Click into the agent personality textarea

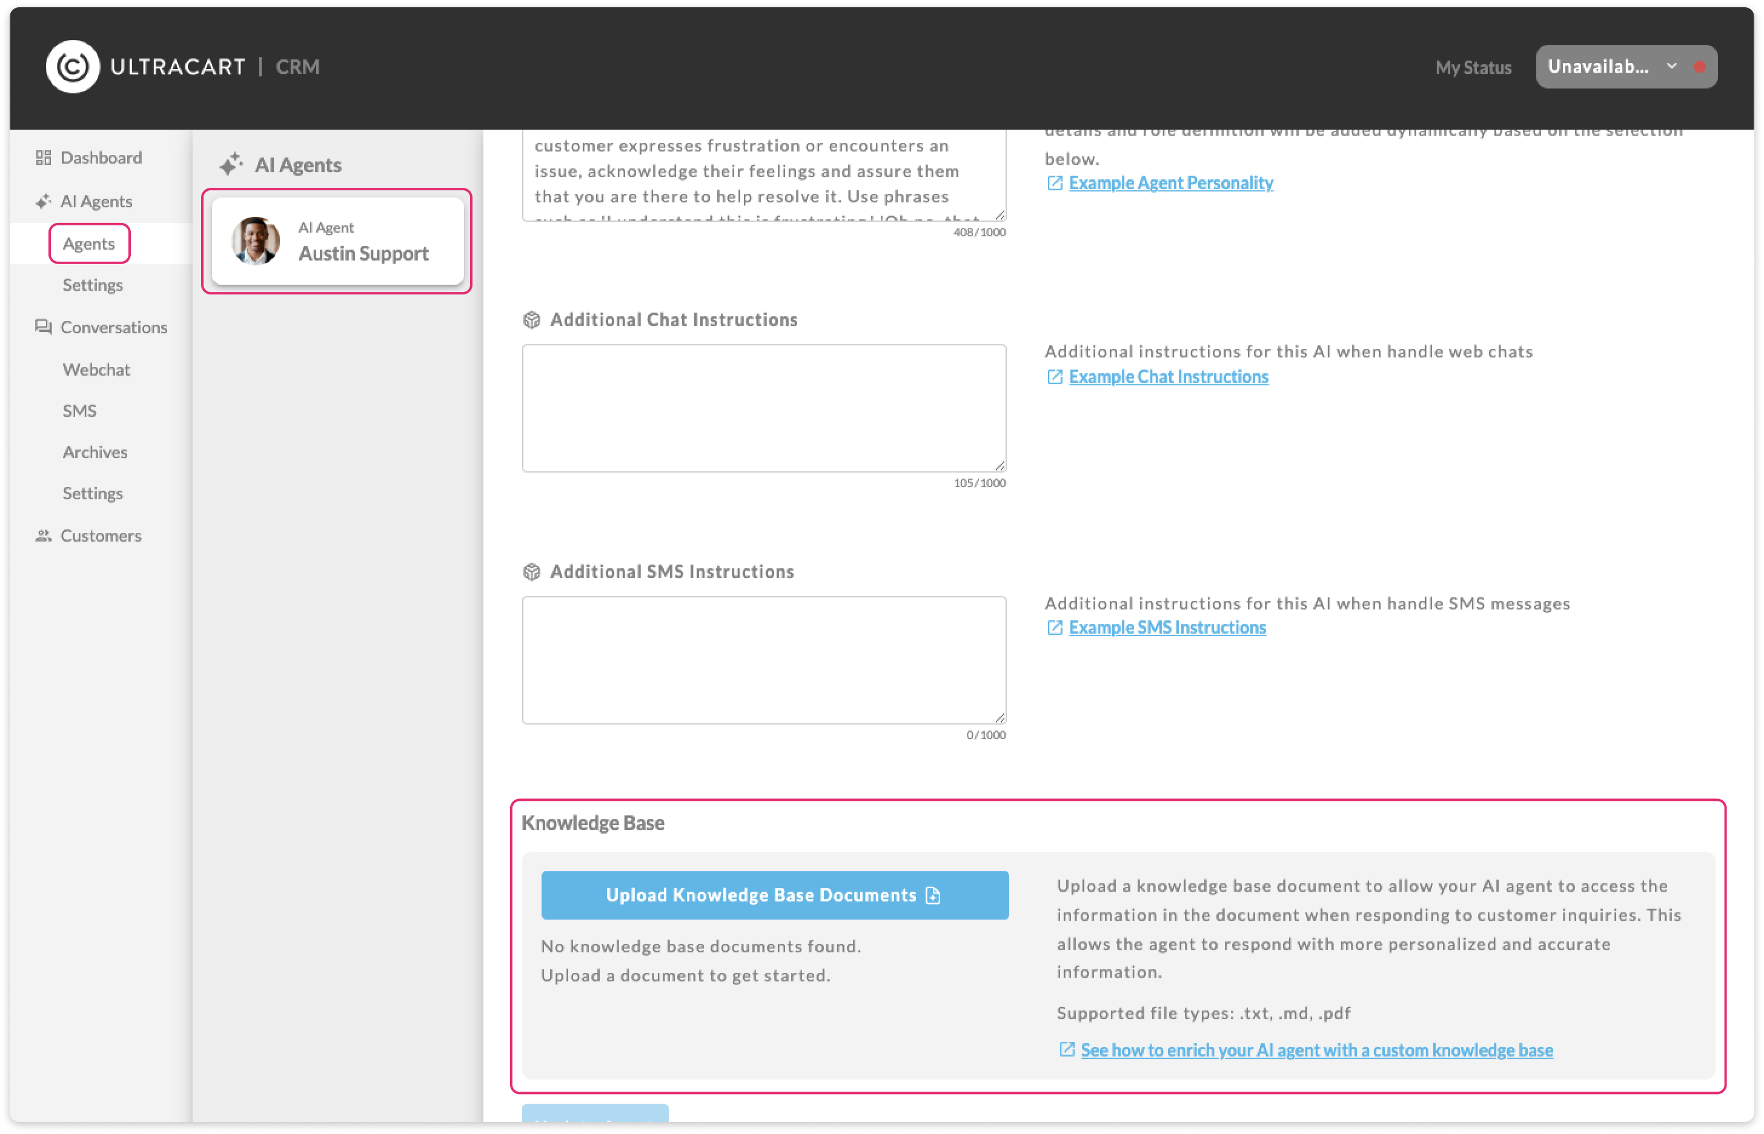[x=763, y=175]
